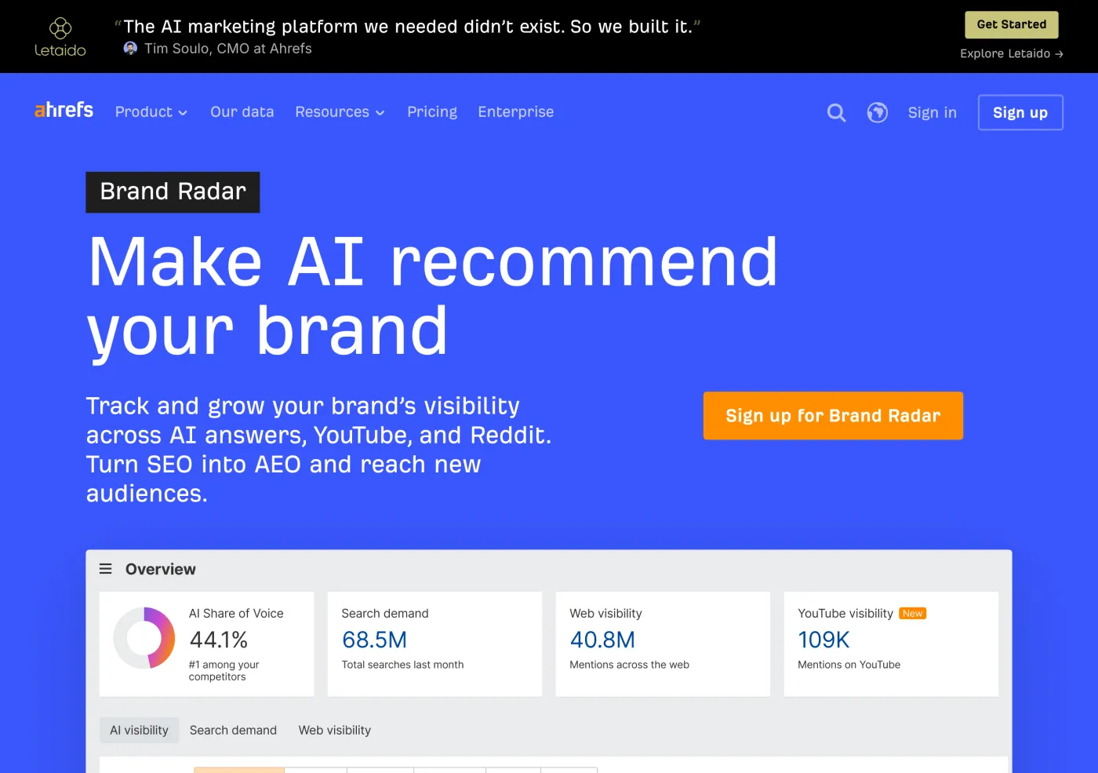1098x773 pixels.
Task: Click 'Mentions across the web' text
Action: (629, 665)
